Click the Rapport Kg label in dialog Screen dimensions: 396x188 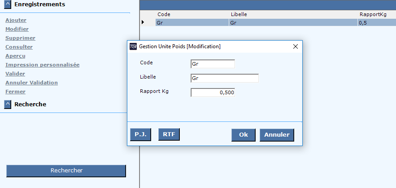(x=154, y=91)
